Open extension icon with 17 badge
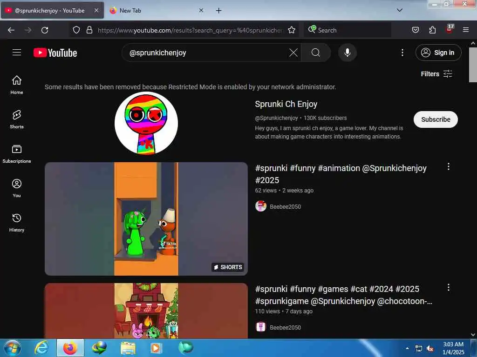This screenshot has height=357, width=477. pos(450,29)
